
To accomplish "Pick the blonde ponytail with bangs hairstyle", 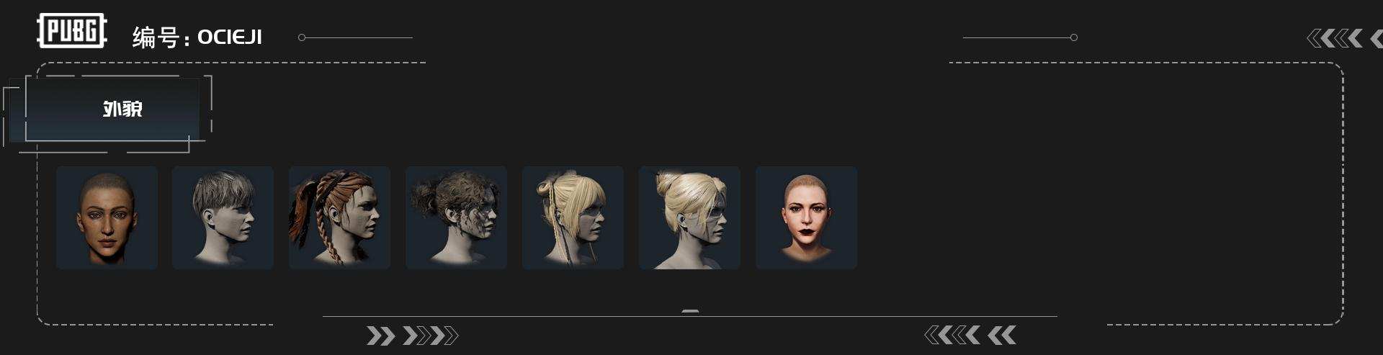I will (573, 217).
